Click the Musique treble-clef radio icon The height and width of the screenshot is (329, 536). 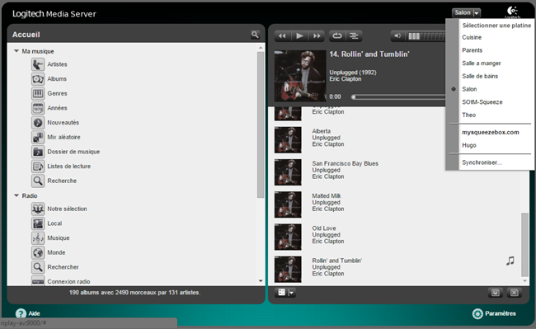click(38, 238)
